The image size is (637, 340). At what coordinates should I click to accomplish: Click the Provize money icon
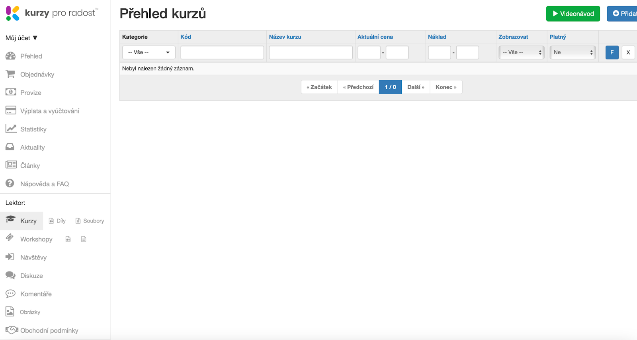(x=10, y=92)
